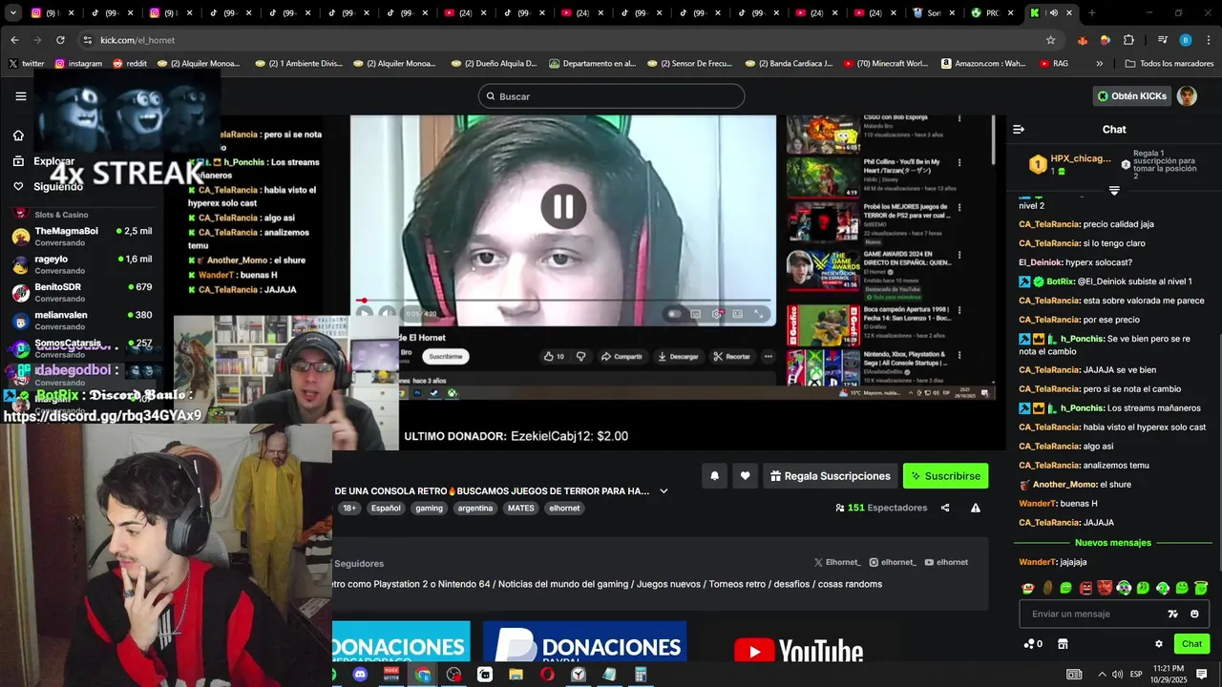Image resolution: width=1222 pixels, height=687 pixels.
Task: Open the channel points shop icon
Action: point(1063,644)
